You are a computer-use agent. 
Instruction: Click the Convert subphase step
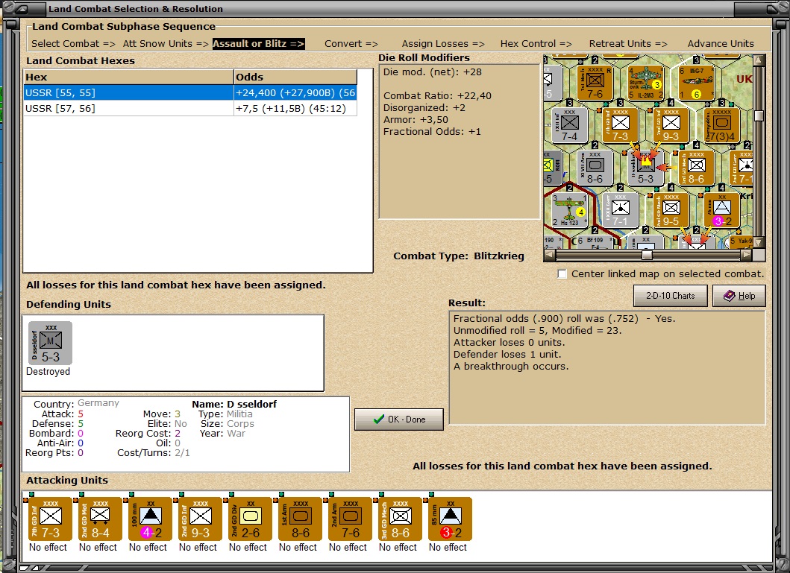351,44
